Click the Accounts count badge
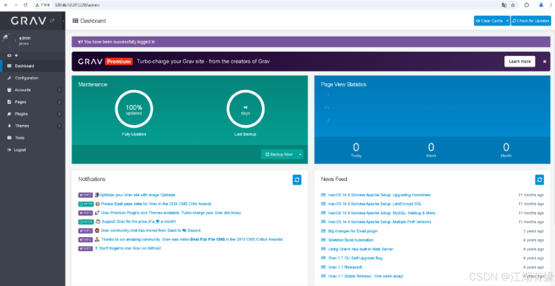555x286 pixels. [60, 90]
